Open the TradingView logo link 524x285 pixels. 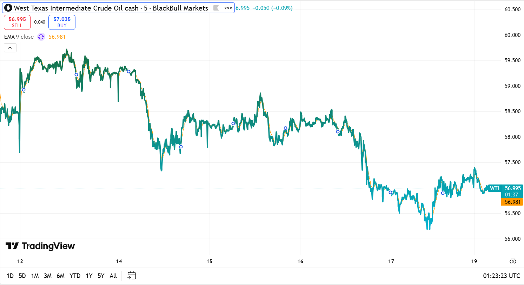click(x=40, y=246)
